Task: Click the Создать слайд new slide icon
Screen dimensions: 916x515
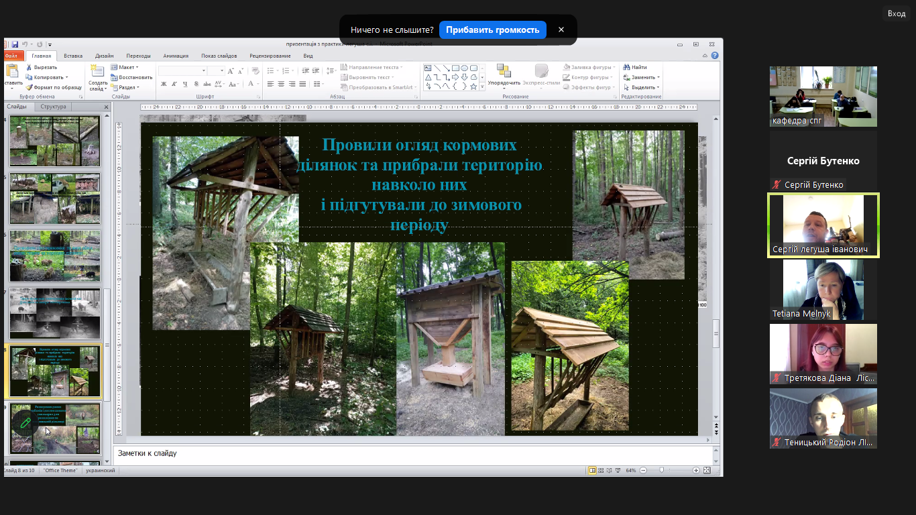Action: tap(97, 72)
